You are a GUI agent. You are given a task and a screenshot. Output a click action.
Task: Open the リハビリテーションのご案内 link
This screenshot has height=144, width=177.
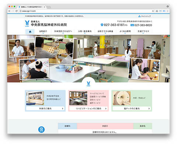pos(88,108)
